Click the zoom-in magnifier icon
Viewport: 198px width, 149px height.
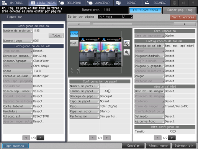(x=127, y=52)
